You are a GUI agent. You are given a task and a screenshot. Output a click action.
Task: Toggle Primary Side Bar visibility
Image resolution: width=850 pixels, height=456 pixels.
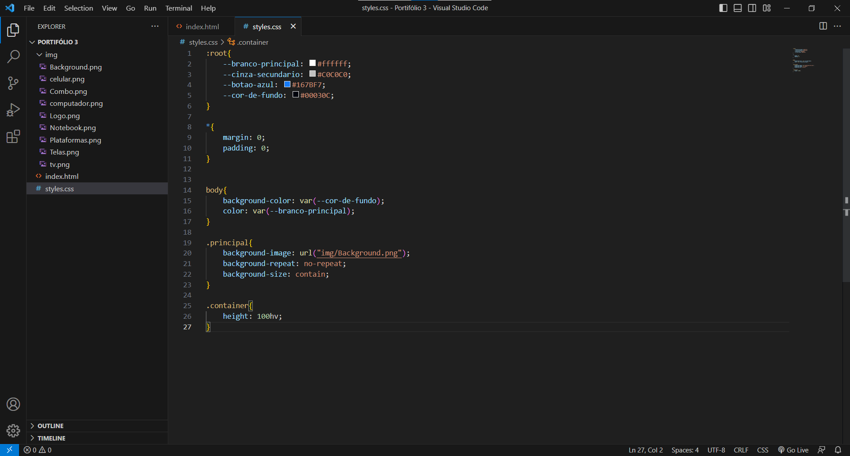click(723, 8)
